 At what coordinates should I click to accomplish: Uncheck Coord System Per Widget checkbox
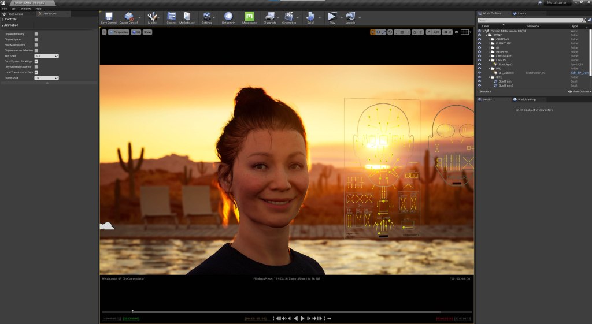pyautogui.click(x=36, y=61)
